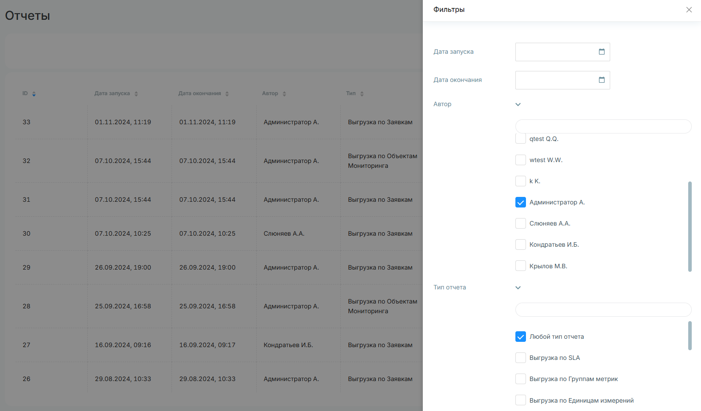Image resolution: width=701 pixels, height=411 pixels.
Task: Click the report type search field
Action: coord(603,310)
